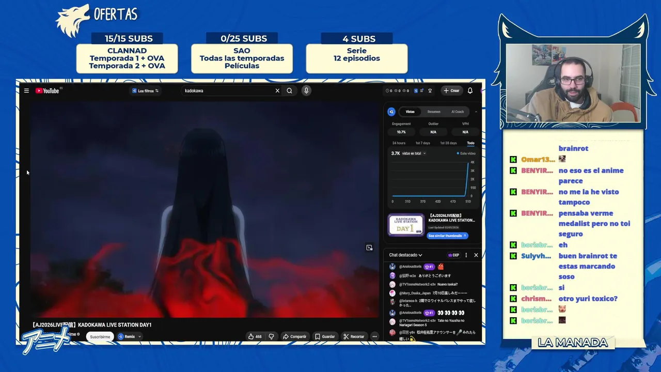Screen dimensions: 661x372
Task: Click the wolf logo beside OFERTAS
Action: click(72, 21)
